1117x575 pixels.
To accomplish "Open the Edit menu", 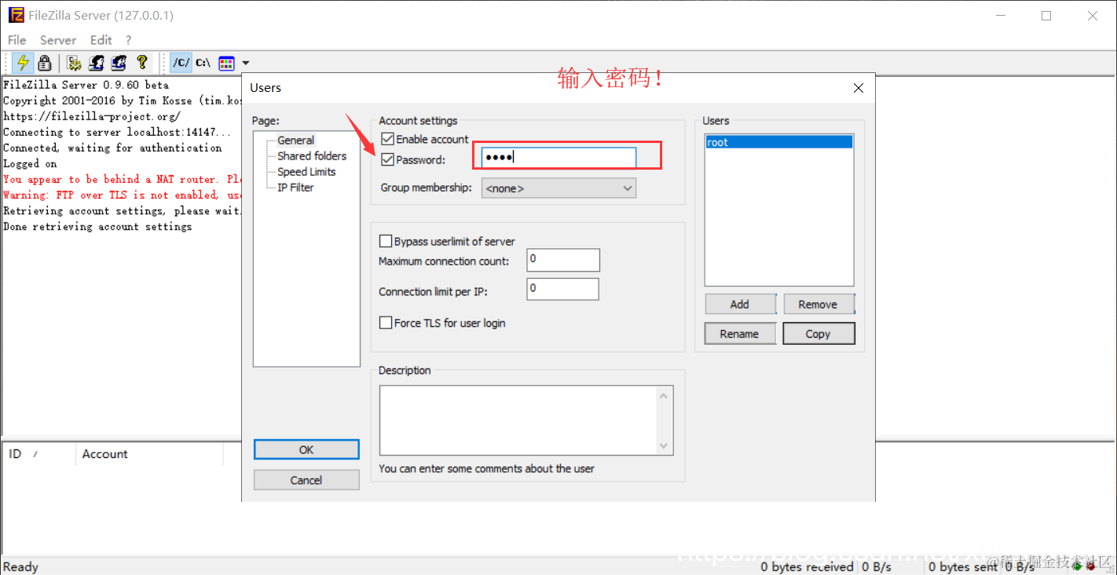I will pyautogui.click(x=101, y=40).
